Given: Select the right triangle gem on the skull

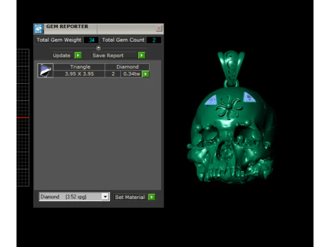Looking at the screenshot, I should pos(249,97).
